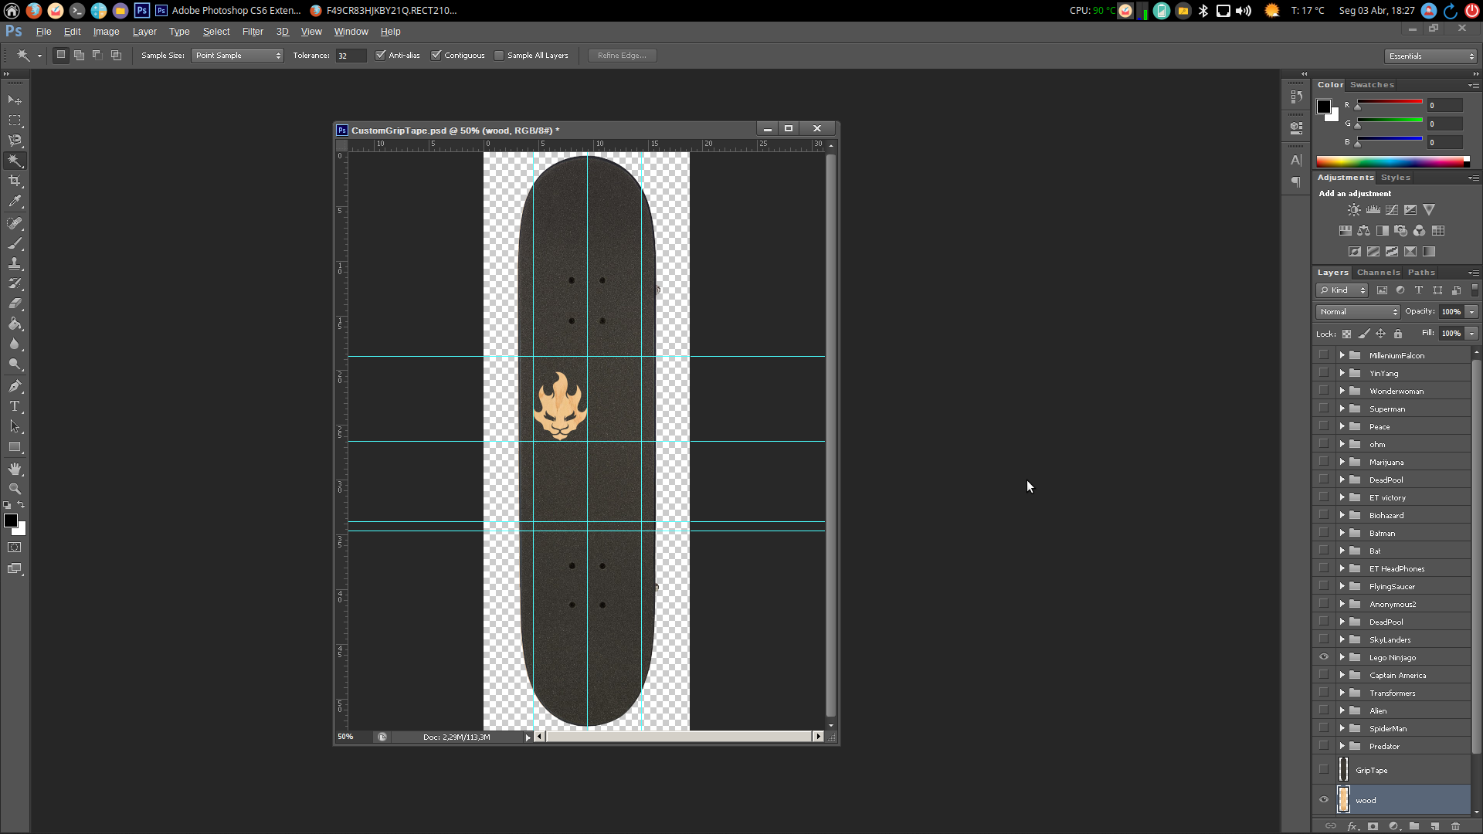Click the wood layer thumbnail
This screenshot has width=1483, height=834.
pyautogui.click(x=1343, y=800)
